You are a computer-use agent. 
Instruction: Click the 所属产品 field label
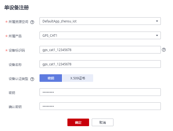pyautogui.click(x=15, y=36)
